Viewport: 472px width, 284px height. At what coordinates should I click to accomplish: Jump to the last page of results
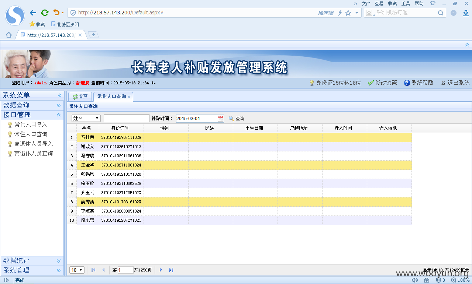click(171, 270)
